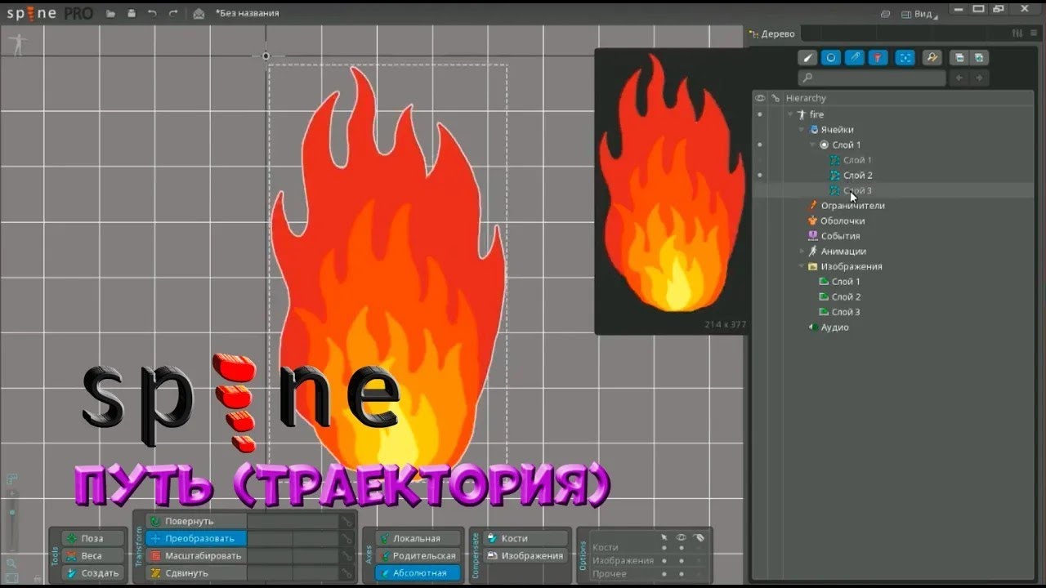1046x588 pixels.
Task: Click the fit-to-screen icon at bottom left
Action: tap(11, 577)
